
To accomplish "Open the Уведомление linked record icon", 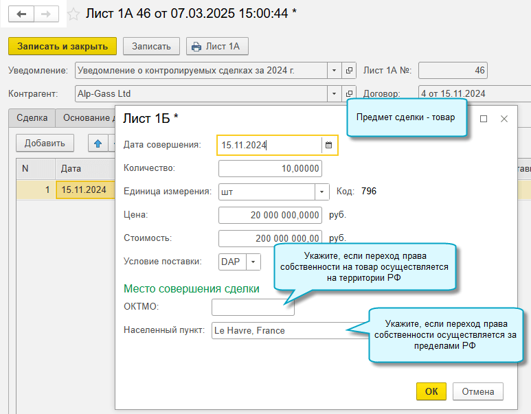I will [x=350, y=71].
